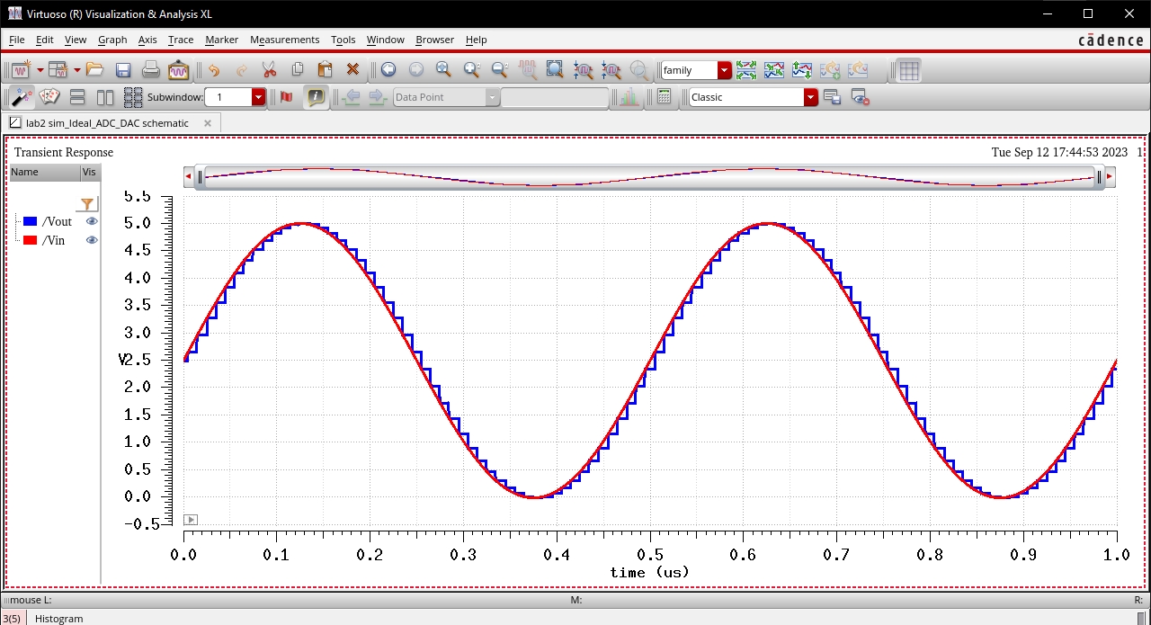Hide the /Vout trace with eye icon

coord(92,221)
